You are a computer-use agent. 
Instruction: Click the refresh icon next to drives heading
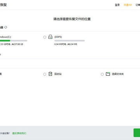6,27
